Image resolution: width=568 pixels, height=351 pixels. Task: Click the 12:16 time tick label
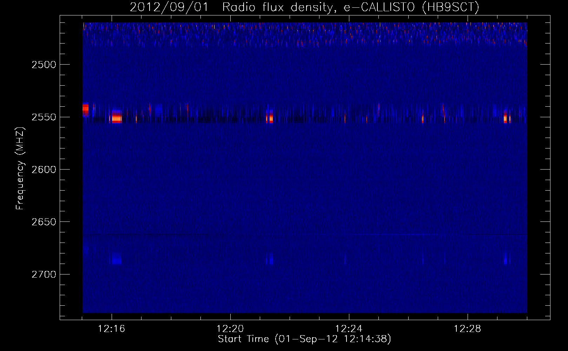click(112, 329)
